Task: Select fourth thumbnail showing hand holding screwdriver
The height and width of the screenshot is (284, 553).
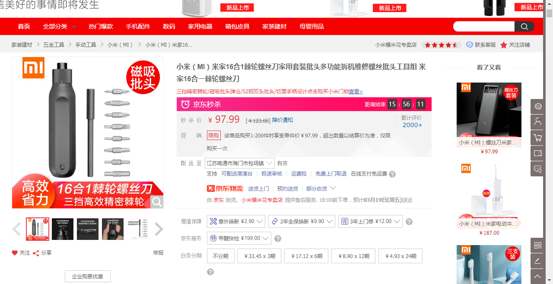Action: click(x=113, y=229)
